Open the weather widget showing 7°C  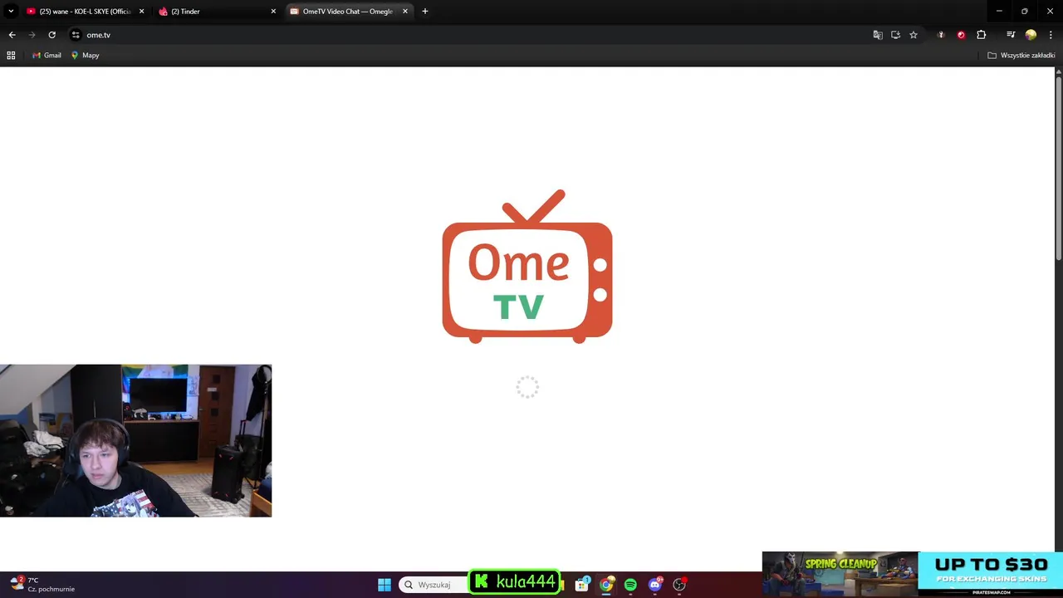pos(42,585)
